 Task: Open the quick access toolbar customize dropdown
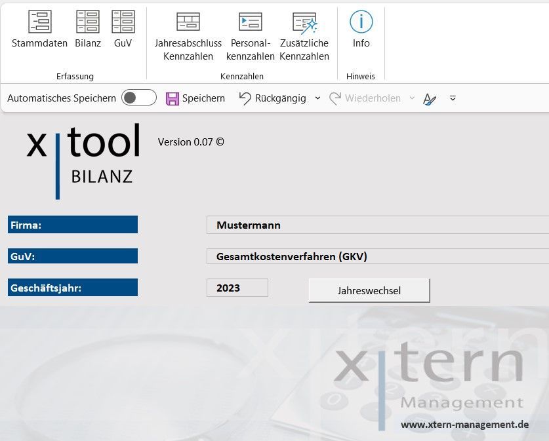tap(453, 98)
